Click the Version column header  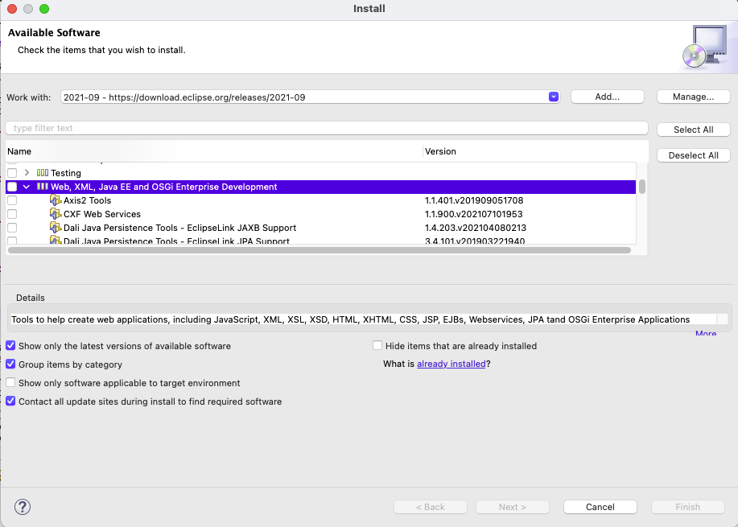pyautogui.click(x=536, y=151)
